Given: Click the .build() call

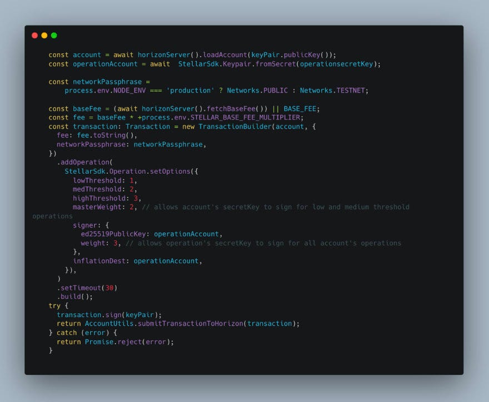Looking at the screenshot, I should coord(73,297).
